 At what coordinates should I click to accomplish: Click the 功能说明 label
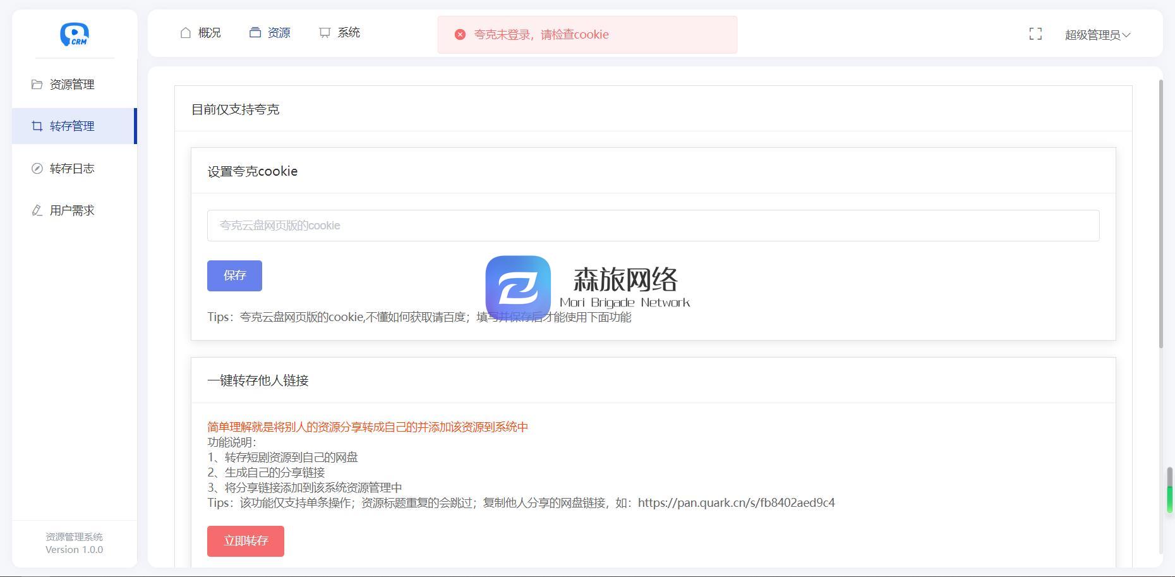[x=232, y=442]
